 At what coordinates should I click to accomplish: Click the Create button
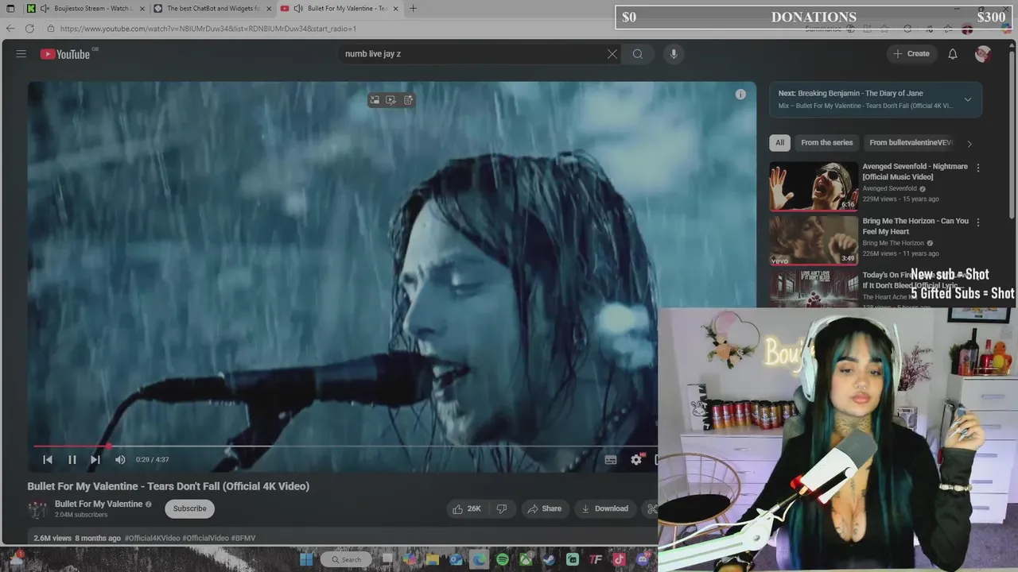[911, 54]
